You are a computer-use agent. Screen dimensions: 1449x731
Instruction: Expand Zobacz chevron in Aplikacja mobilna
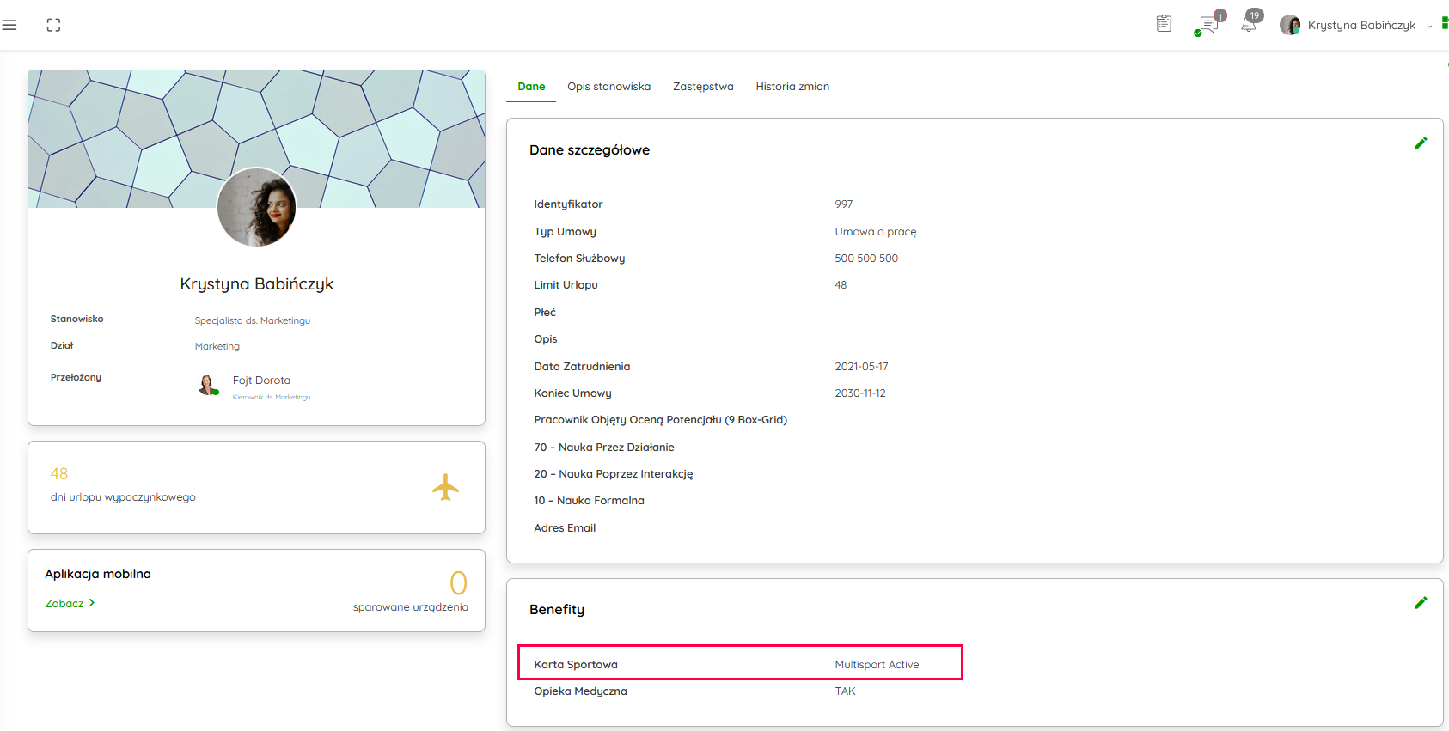(x=92, y=603)
